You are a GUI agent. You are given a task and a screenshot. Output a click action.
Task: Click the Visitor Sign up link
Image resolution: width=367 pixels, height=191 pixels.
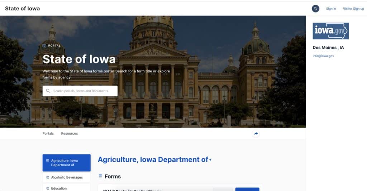tap(353, 9)
